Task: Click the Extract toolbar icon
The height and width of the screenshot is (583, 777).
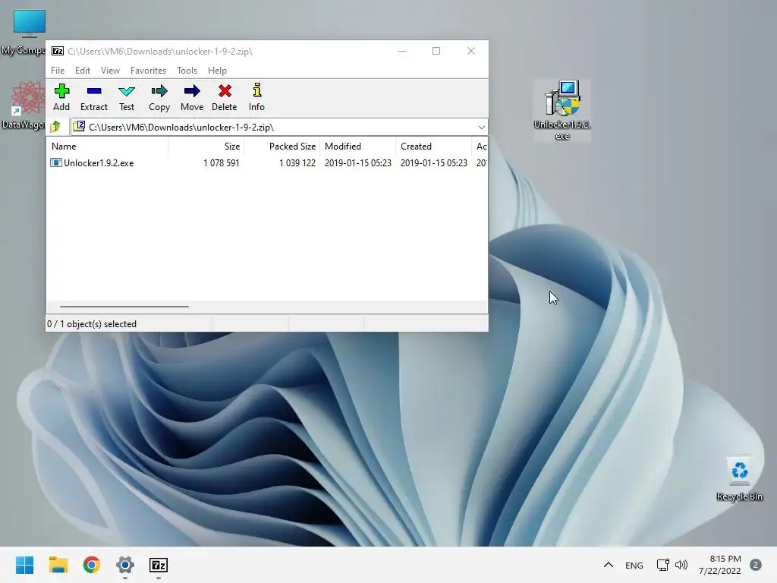Action: click(93, 97)
